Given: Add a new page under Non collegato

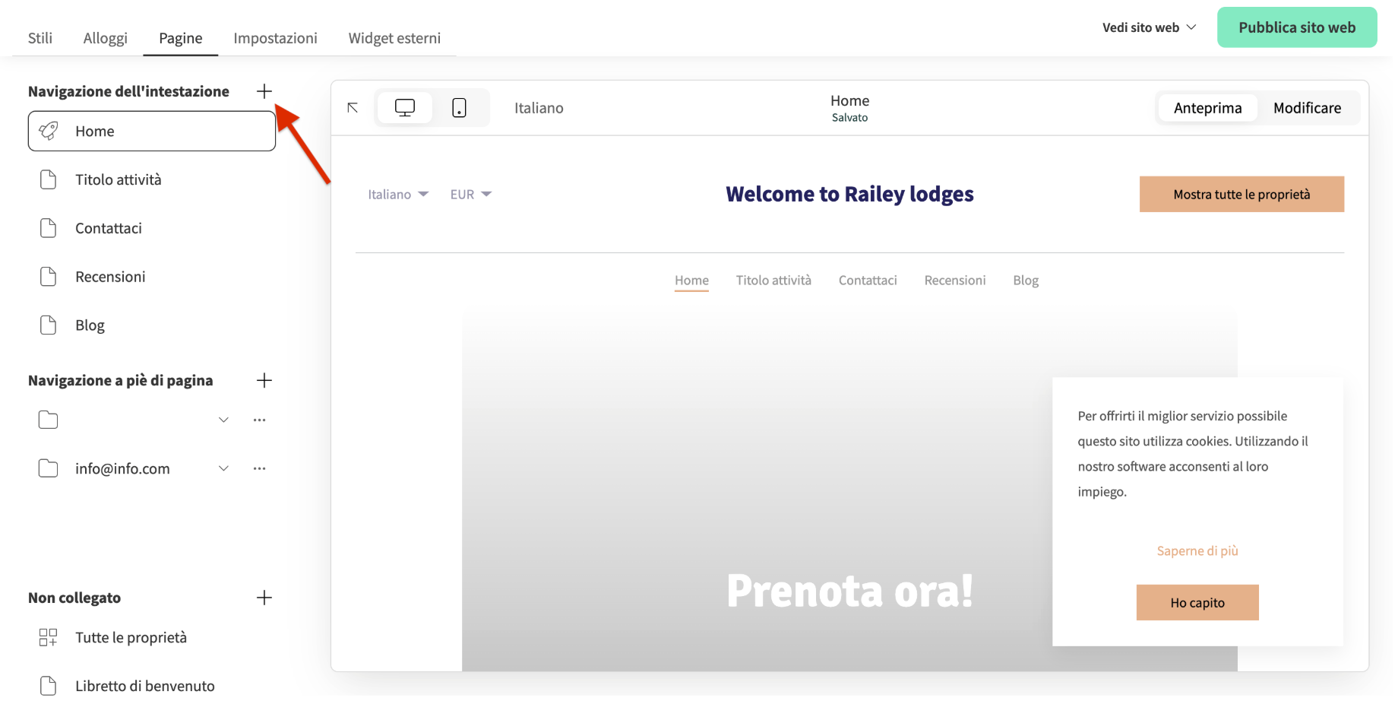Looking at the screenshot, I should point(264,598).
